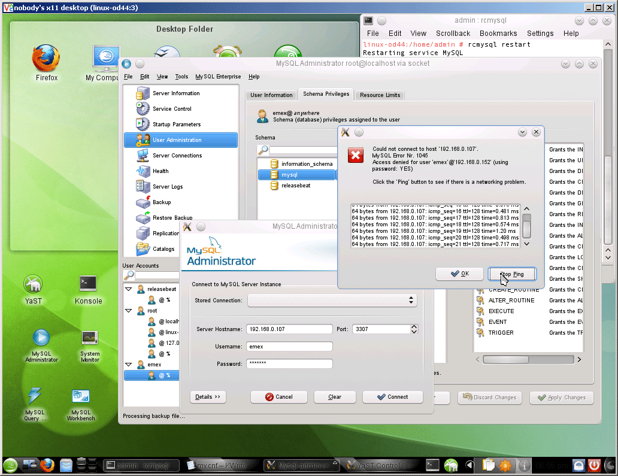Click user accounts search magnifier icon
Image resolution: width=618 pixels, height=476 pixels.
tap(129, 275)
